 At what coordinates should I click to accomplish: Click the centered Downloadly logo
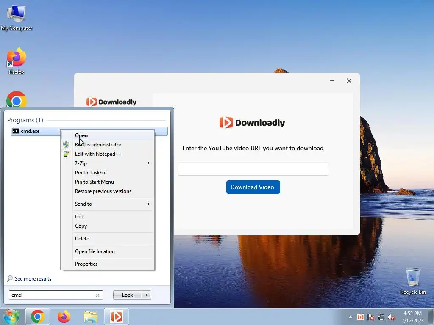coord(252,122)
